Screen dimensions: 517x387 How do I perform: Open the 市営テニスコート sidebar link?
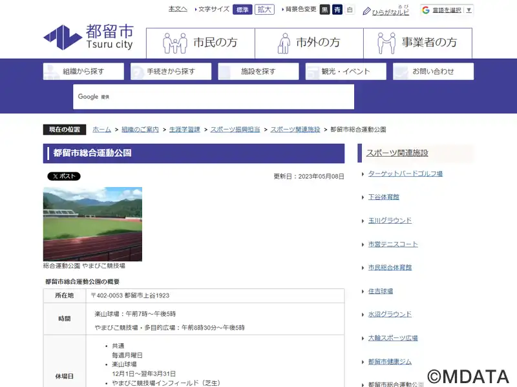(x=393, y=244)
